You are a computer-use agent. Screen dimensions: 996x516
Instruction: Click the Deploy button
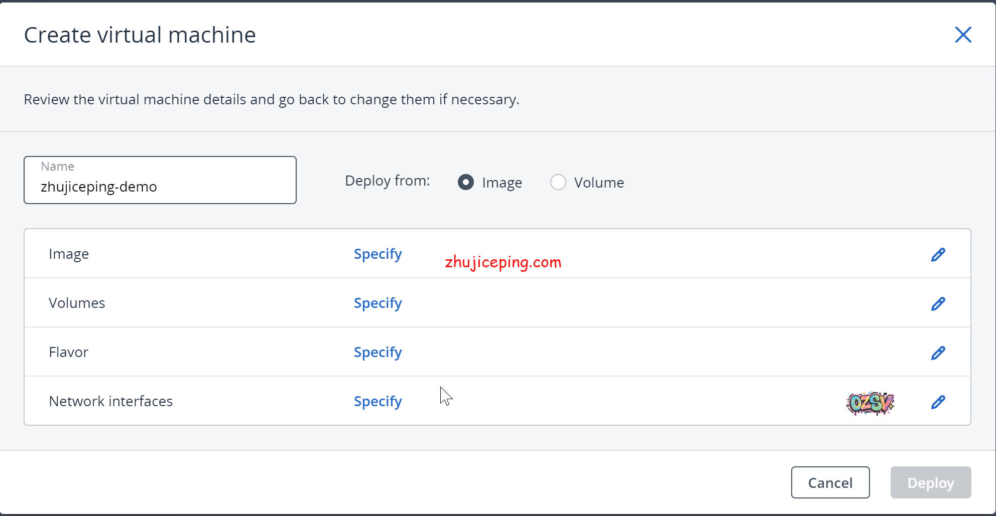click(x=930, y=483)
